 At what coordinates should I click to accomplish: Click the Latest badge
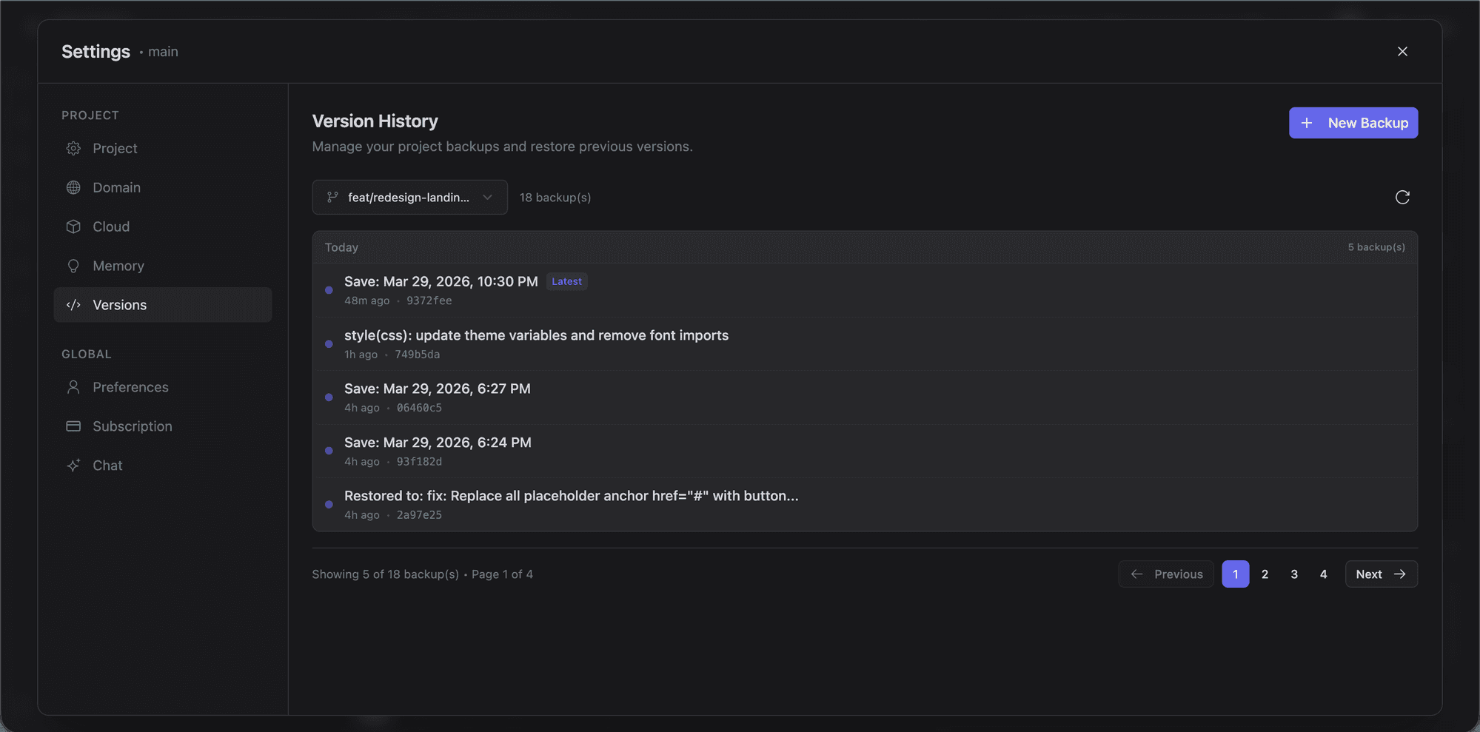(566, 281)
